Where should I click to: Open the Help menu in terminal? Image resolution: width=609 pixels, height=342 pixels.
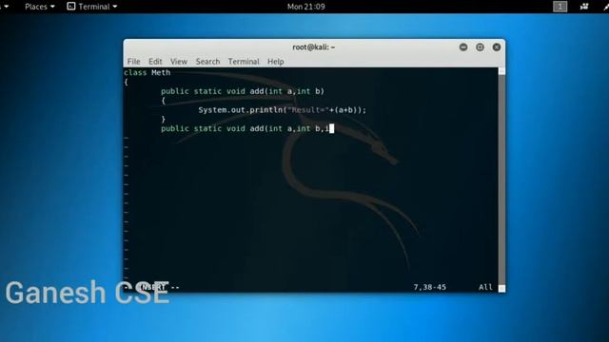coord(275,61)
